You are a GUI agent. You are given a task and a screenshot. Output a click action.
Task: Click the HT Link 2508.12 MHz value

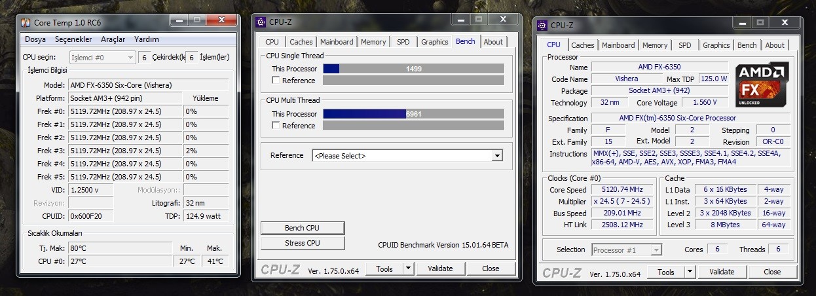623,225
